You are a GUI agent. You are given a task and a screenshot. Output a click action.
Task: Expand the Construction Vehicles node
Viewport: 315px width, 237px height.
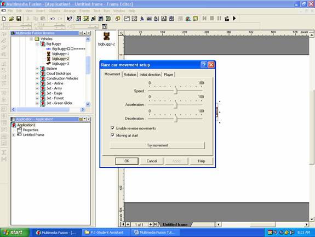37,78
